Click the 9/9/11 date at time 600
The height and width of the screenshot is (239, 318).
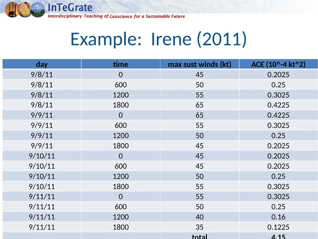[42, 125]
